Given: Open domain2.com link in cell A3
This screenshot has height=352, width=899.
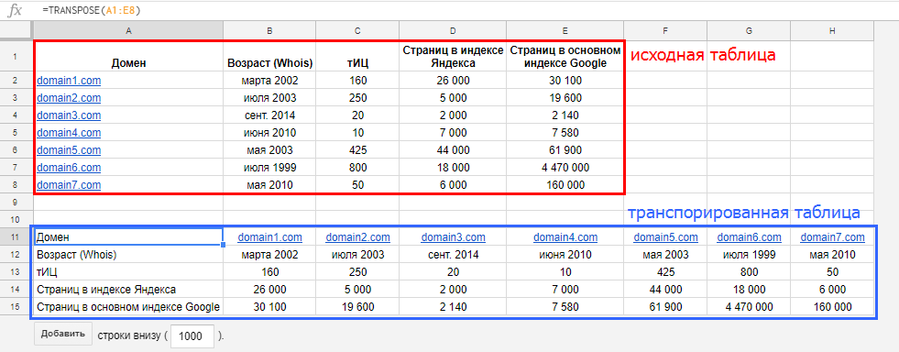Looking at the screenshot, I should [x=69, y=98].
